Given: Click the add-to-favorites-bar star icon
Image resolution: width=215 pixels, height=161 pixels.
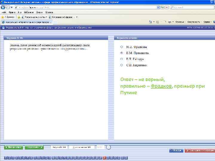Looking at the screenshot, I should [x=19, y=17].
